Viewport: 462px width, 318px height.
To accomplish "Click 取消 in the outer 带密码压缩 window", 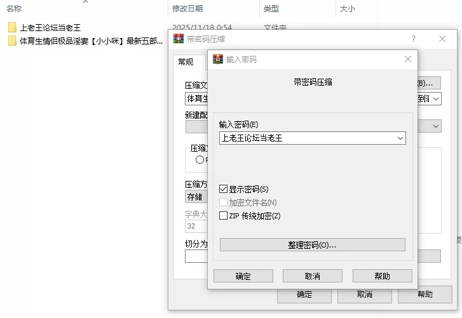I will pyautogui.click(x=364, y=295).
